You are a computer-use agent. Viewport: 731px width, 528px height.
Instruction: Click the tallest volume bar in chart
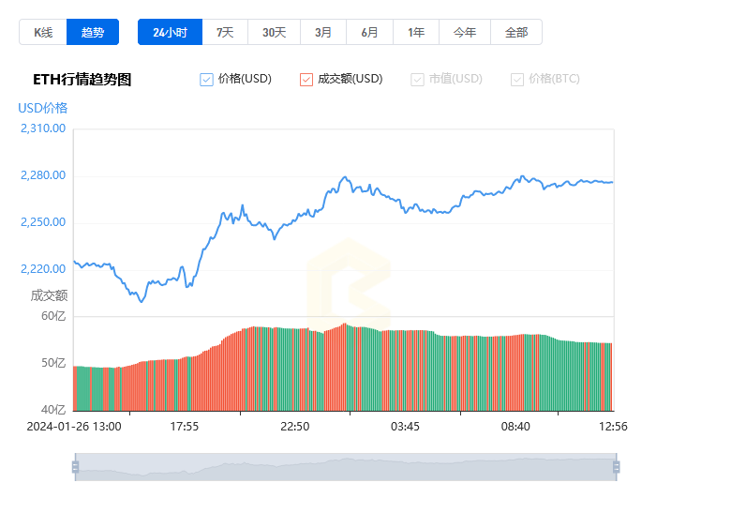coord(345,367)
